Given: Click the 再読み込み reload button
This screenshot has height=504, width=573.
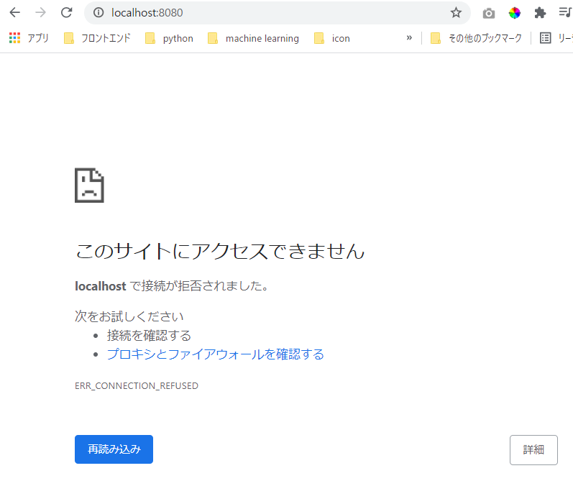Looking at the screenshot, I should (114, 449).
